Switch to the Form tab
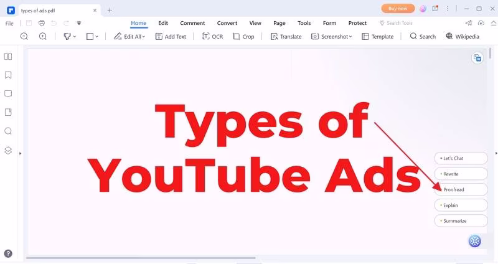The image size is (498, 264). point(329,23)
